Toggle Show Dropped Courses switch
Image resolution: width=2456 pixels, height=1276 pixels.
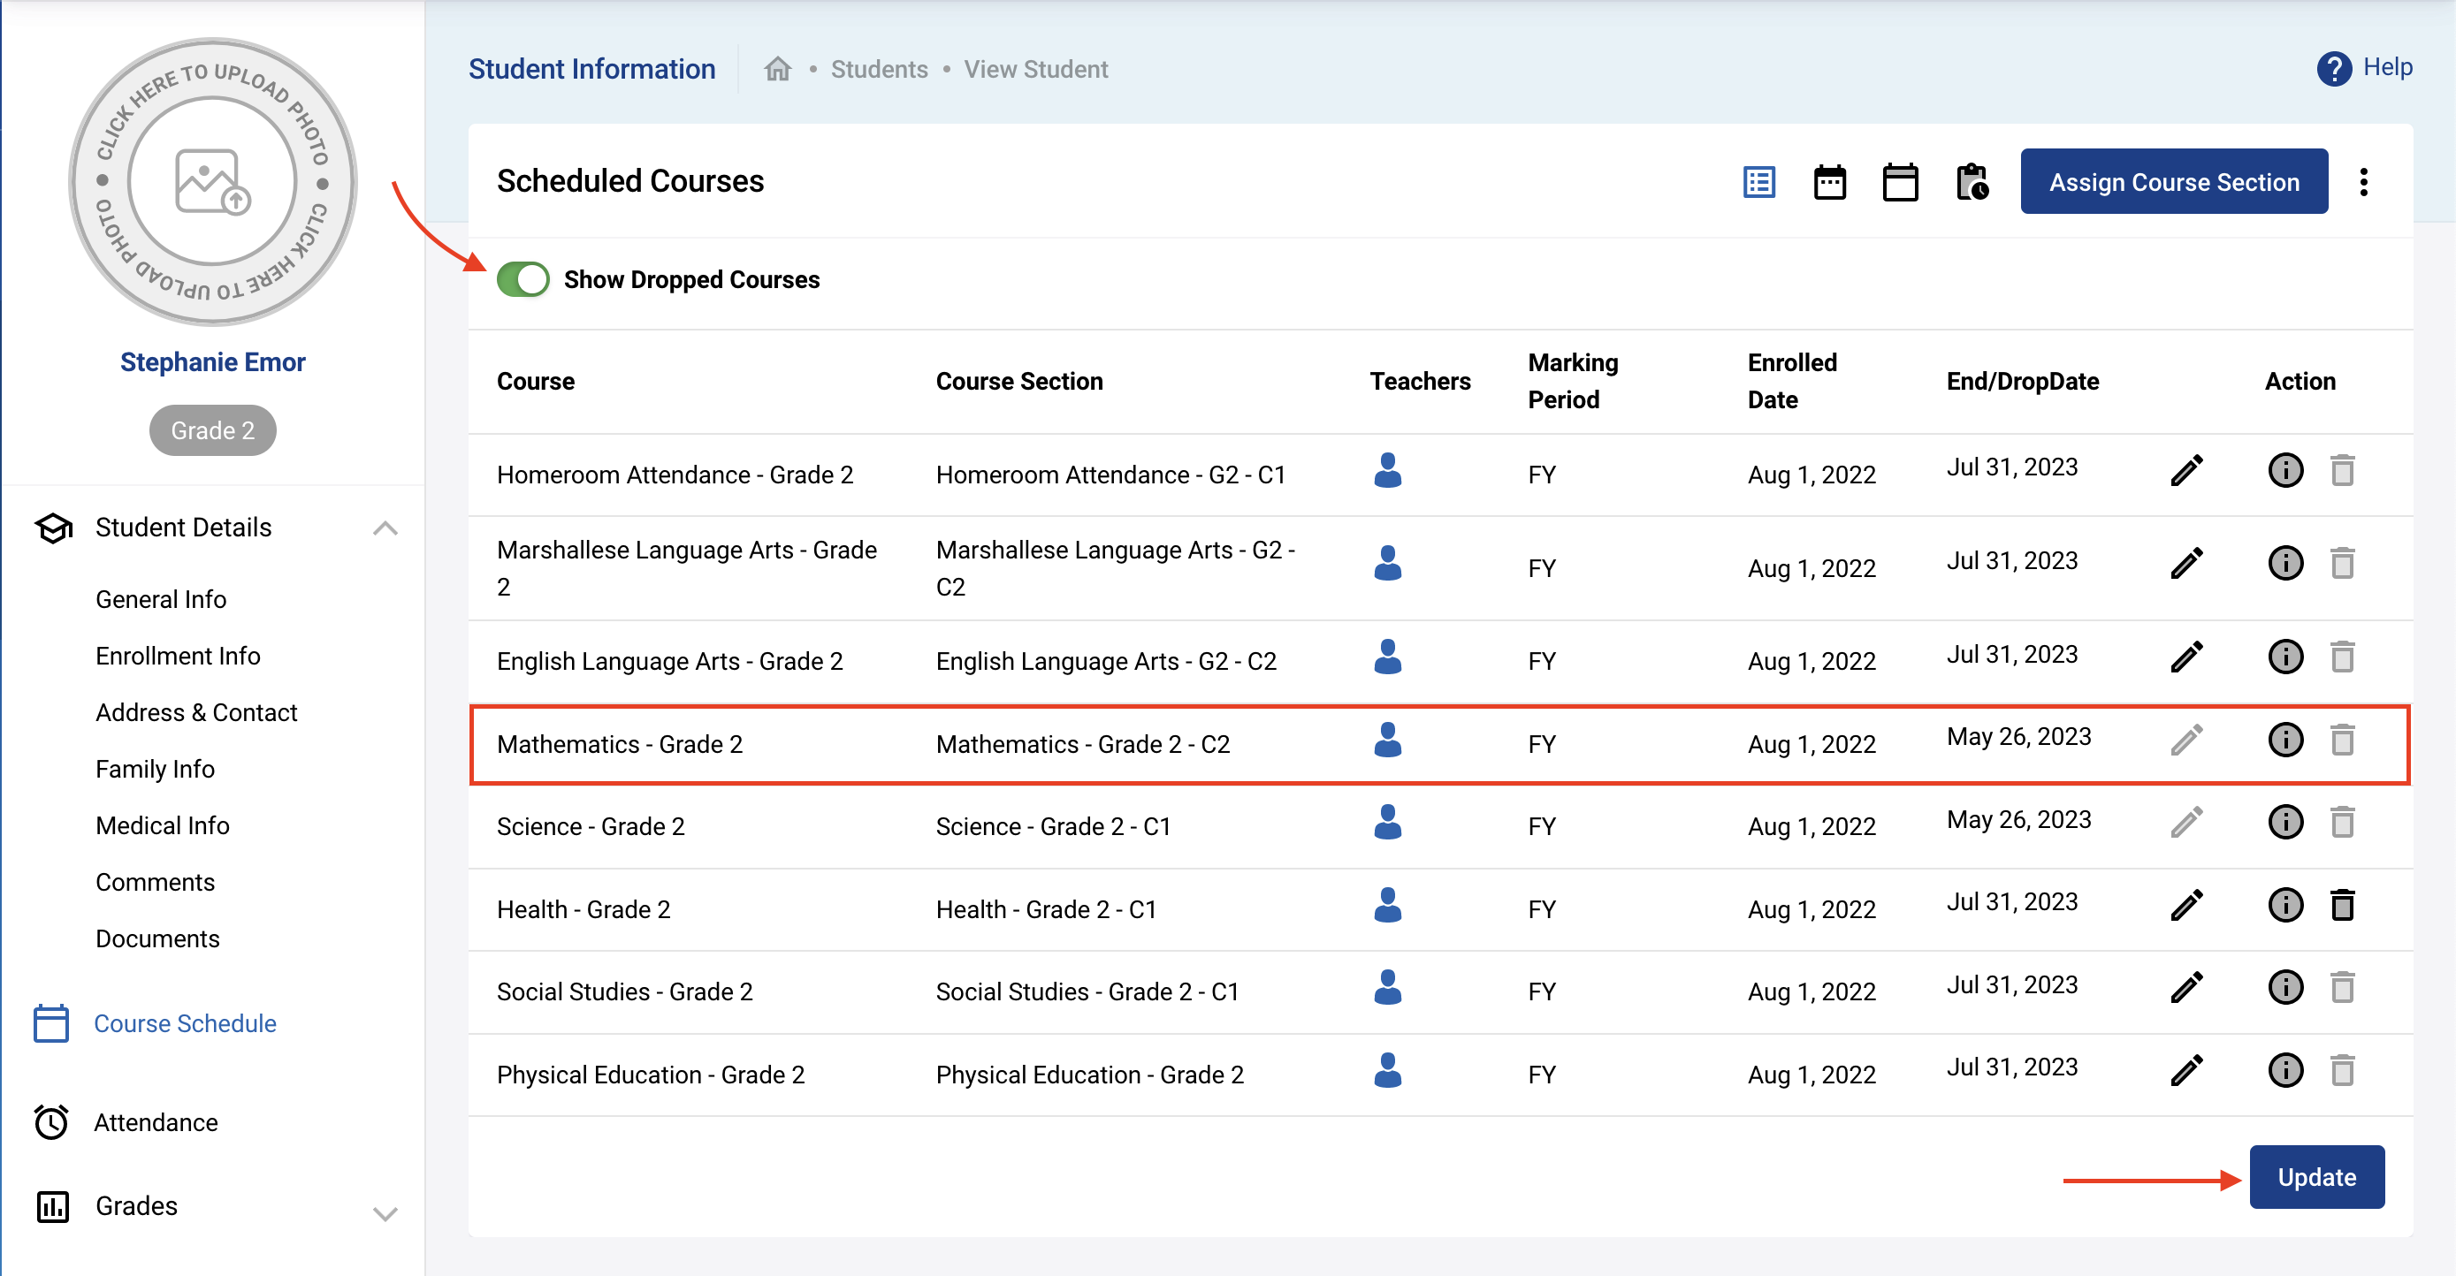pos(523,279)
